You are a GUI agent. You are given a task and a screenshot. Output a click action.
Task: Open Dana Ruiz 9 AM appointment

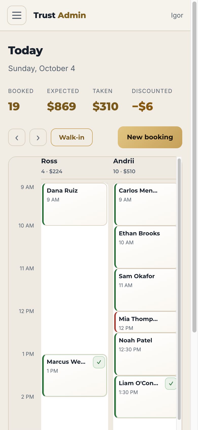(75, 204)
